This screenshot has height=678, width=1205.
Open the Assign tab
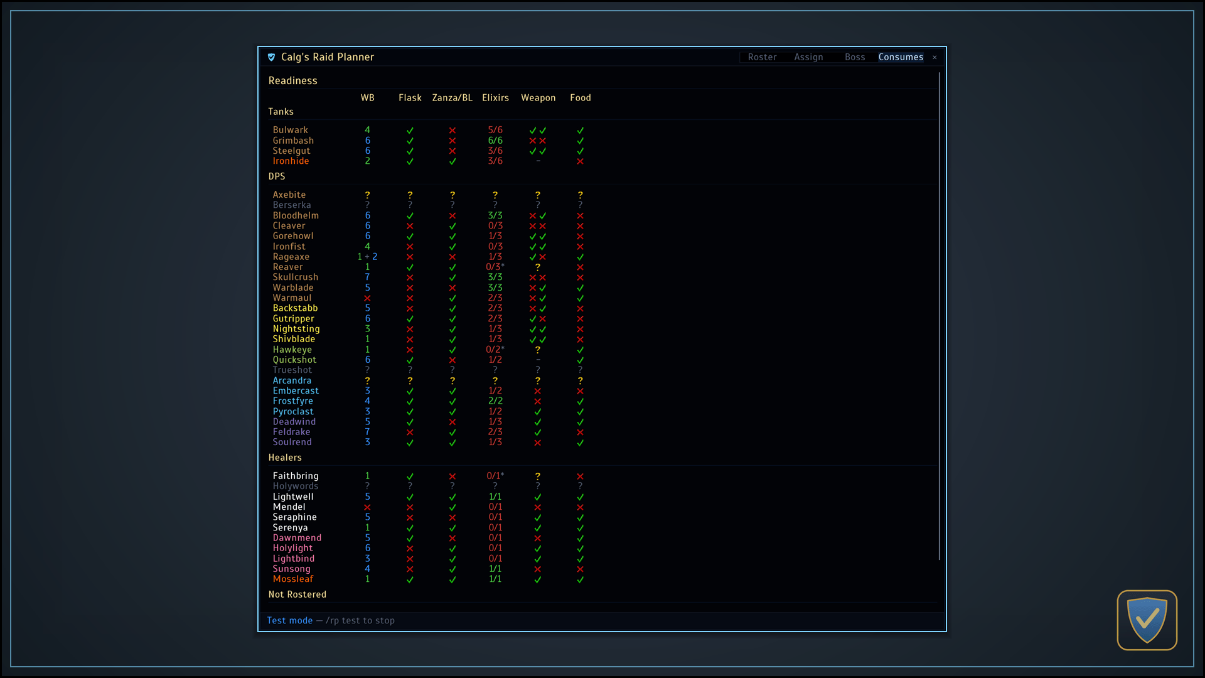coord(808,57)
